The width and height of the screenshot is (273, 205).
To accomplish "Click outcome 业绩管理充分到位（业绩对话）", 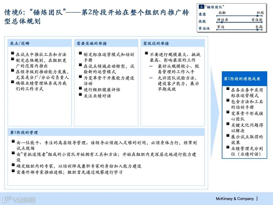I will 247,151.
